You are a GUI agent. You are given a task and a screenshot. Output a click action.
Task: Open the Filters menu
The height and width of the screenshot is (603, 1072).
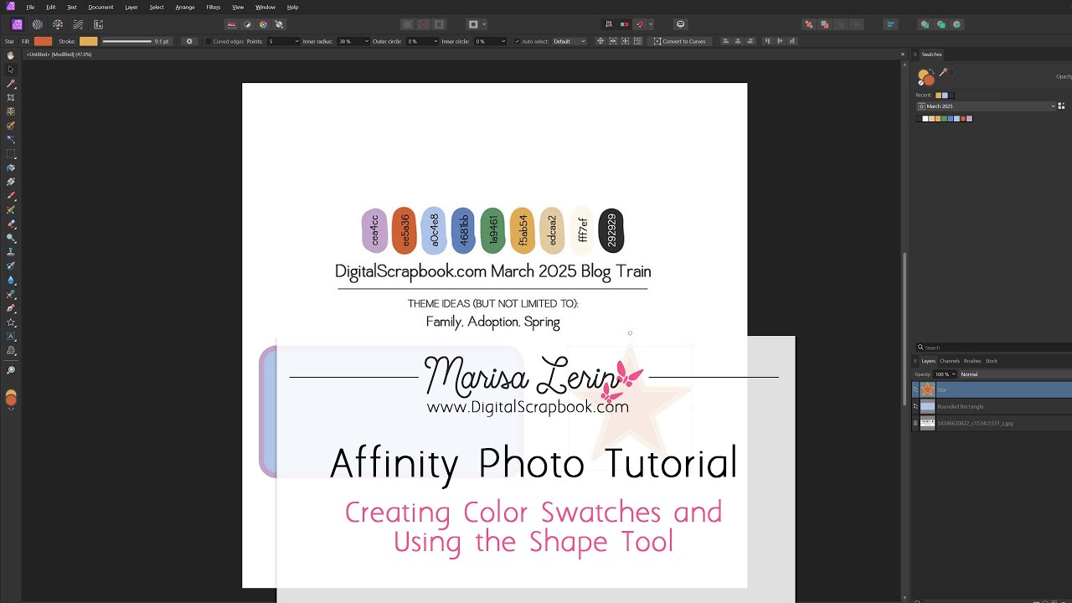(x=213, y=7)
